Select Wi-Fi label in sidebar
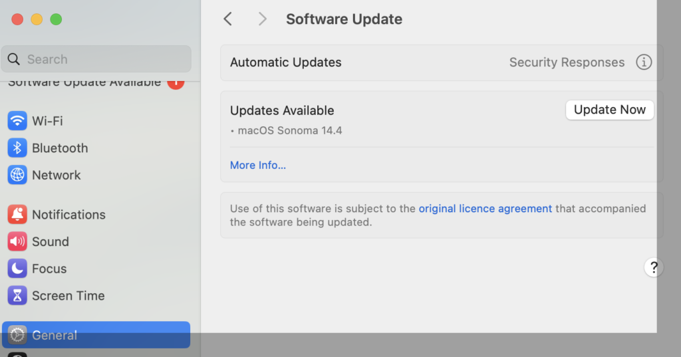681x357 pixels. [x=47, y=121]
